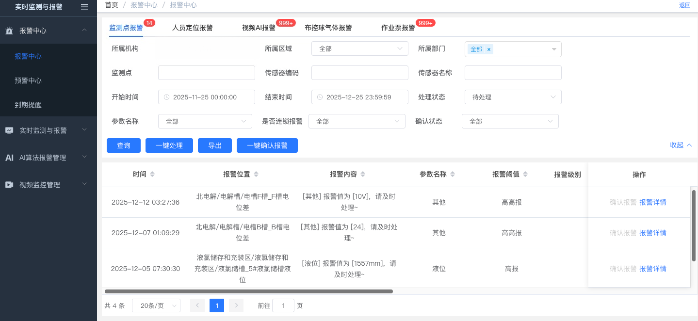Image resolution: width=698 pixels, height=321 pixels.
Task: Sort by 报警阈值 column arrows
Action: pyautogui.click(x=525, y=175)
